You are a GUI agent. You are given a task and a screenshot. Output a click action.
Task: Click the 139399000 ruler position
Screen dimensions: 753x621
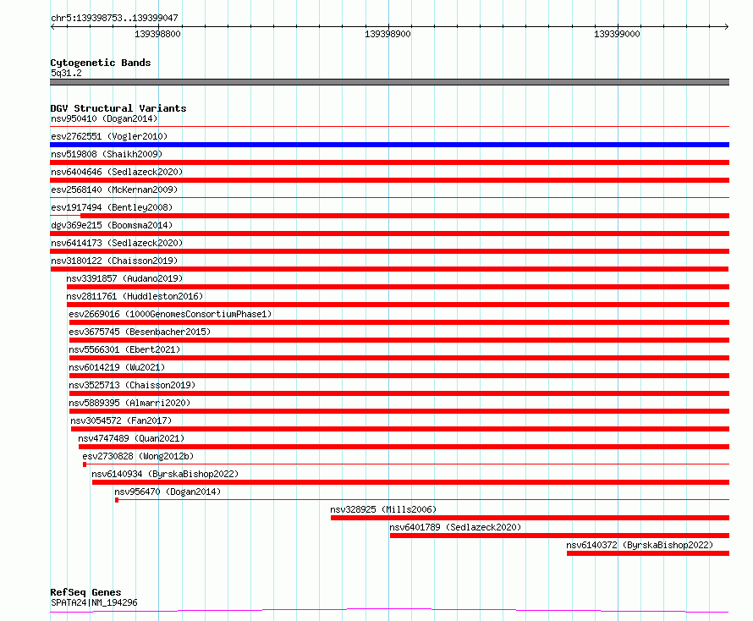point(617,34)
